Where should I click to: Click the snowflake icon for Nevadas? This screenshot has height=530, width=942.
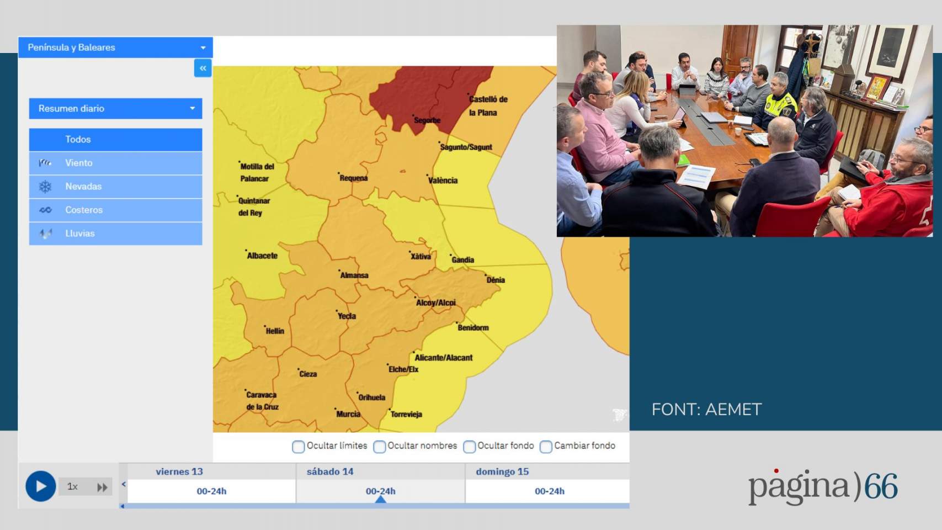coord(45,187)
